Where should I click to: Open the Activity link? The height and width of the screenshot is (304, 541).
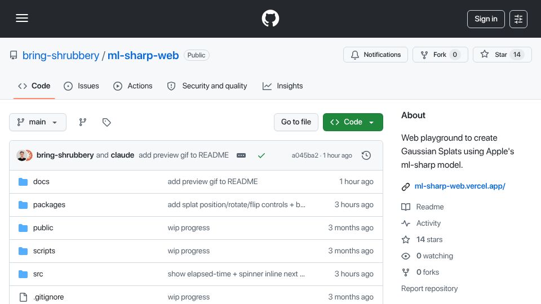pos(428,223)
